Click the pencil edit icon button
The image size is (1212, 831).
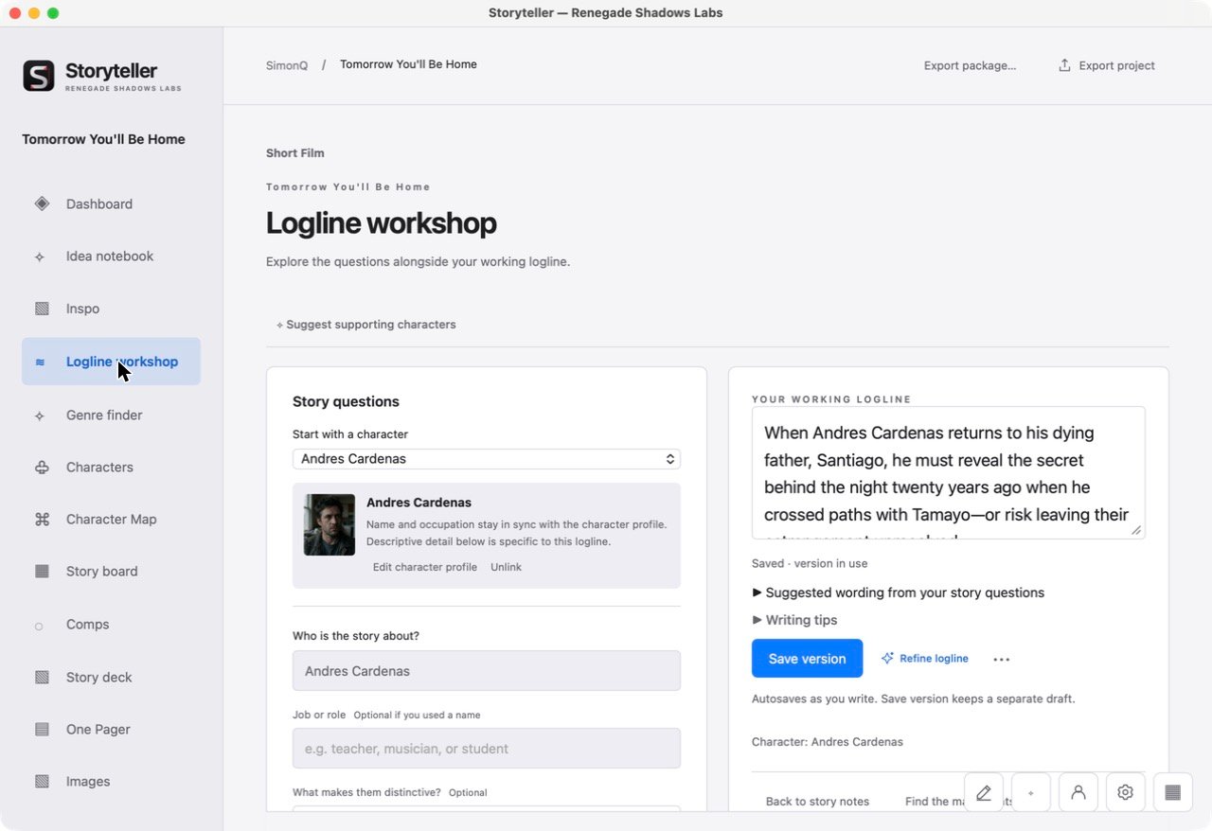coord(984,792)
